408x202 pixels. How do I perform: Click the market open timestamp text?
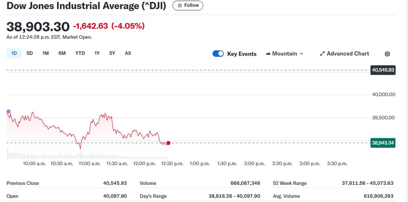tap(49, 37)
